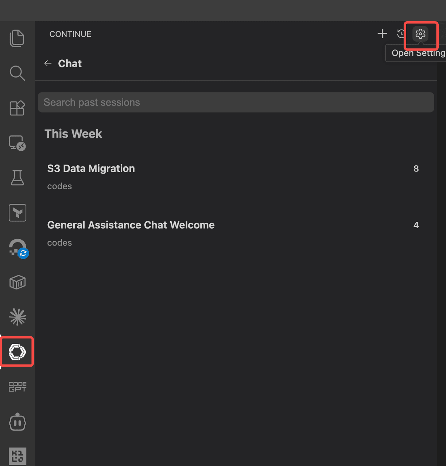
Task: Focus the Search past sessions field
Action: tap(236, 102)
